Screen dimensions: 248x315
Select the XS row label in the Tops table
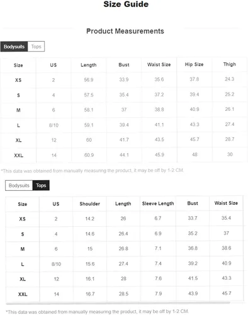tap(23, 219)
